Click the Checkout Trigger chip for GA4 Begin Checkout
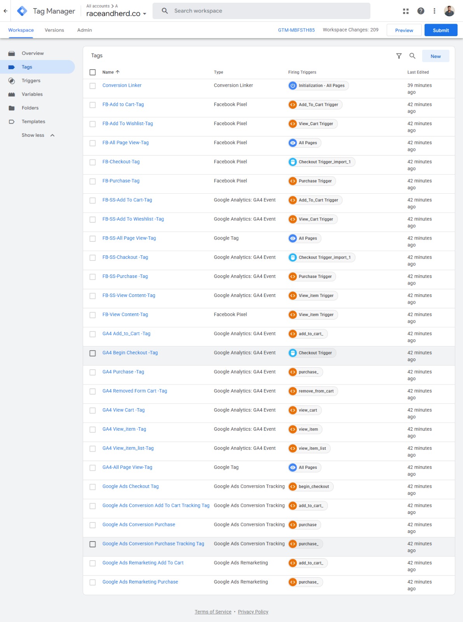Image resolution: width=463 pixels, height=622 pixels. (x=312, y=353)
